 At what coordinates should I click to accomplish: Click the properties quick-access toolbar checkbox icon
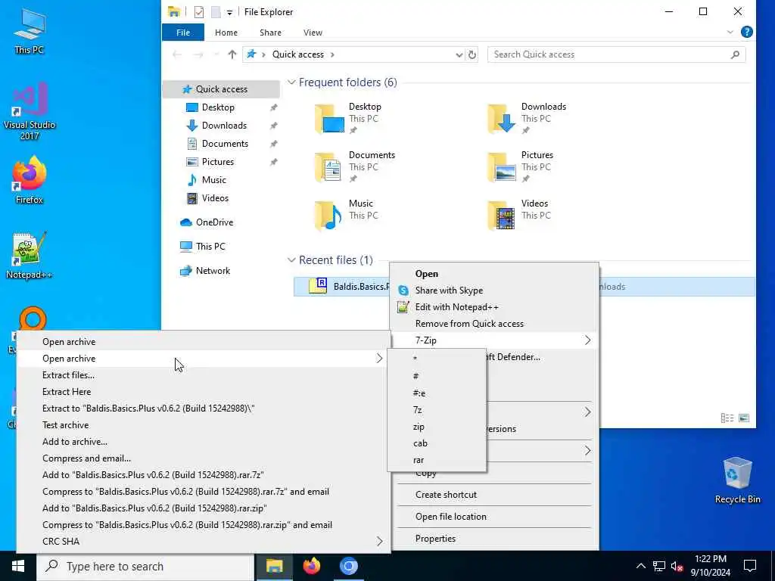point(199,12)
